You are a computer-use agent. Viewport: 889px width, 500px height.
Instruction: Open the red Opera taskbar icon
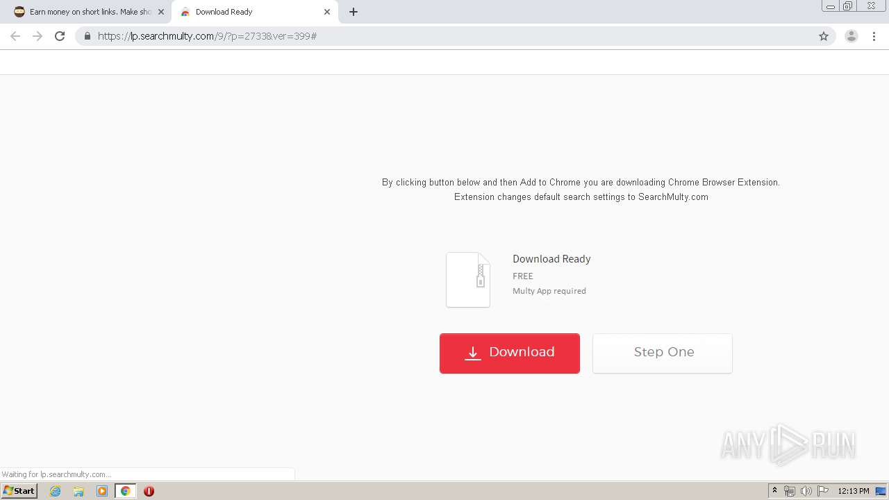click(149, 491)
